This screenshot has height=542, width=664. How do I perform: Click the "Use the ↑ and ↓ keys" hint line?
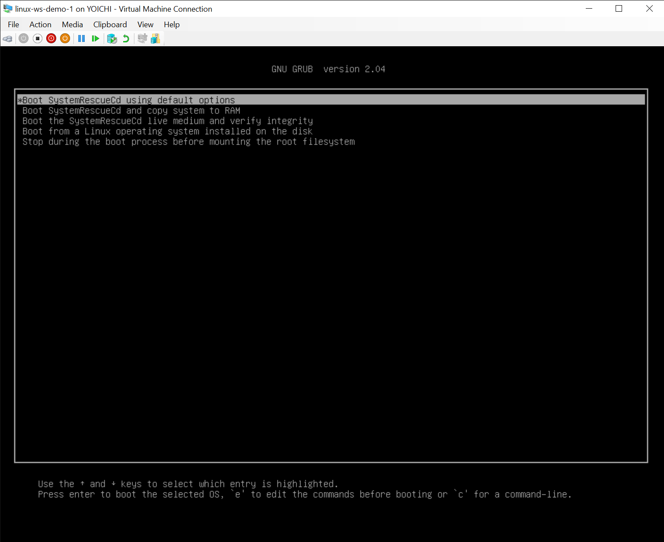188,484
